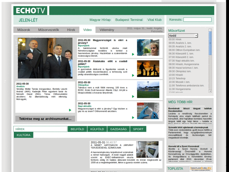Viewport: 229px width, 172px height.
Task: Select the BELFÖLD news category
Action: (x=77, y=129)
